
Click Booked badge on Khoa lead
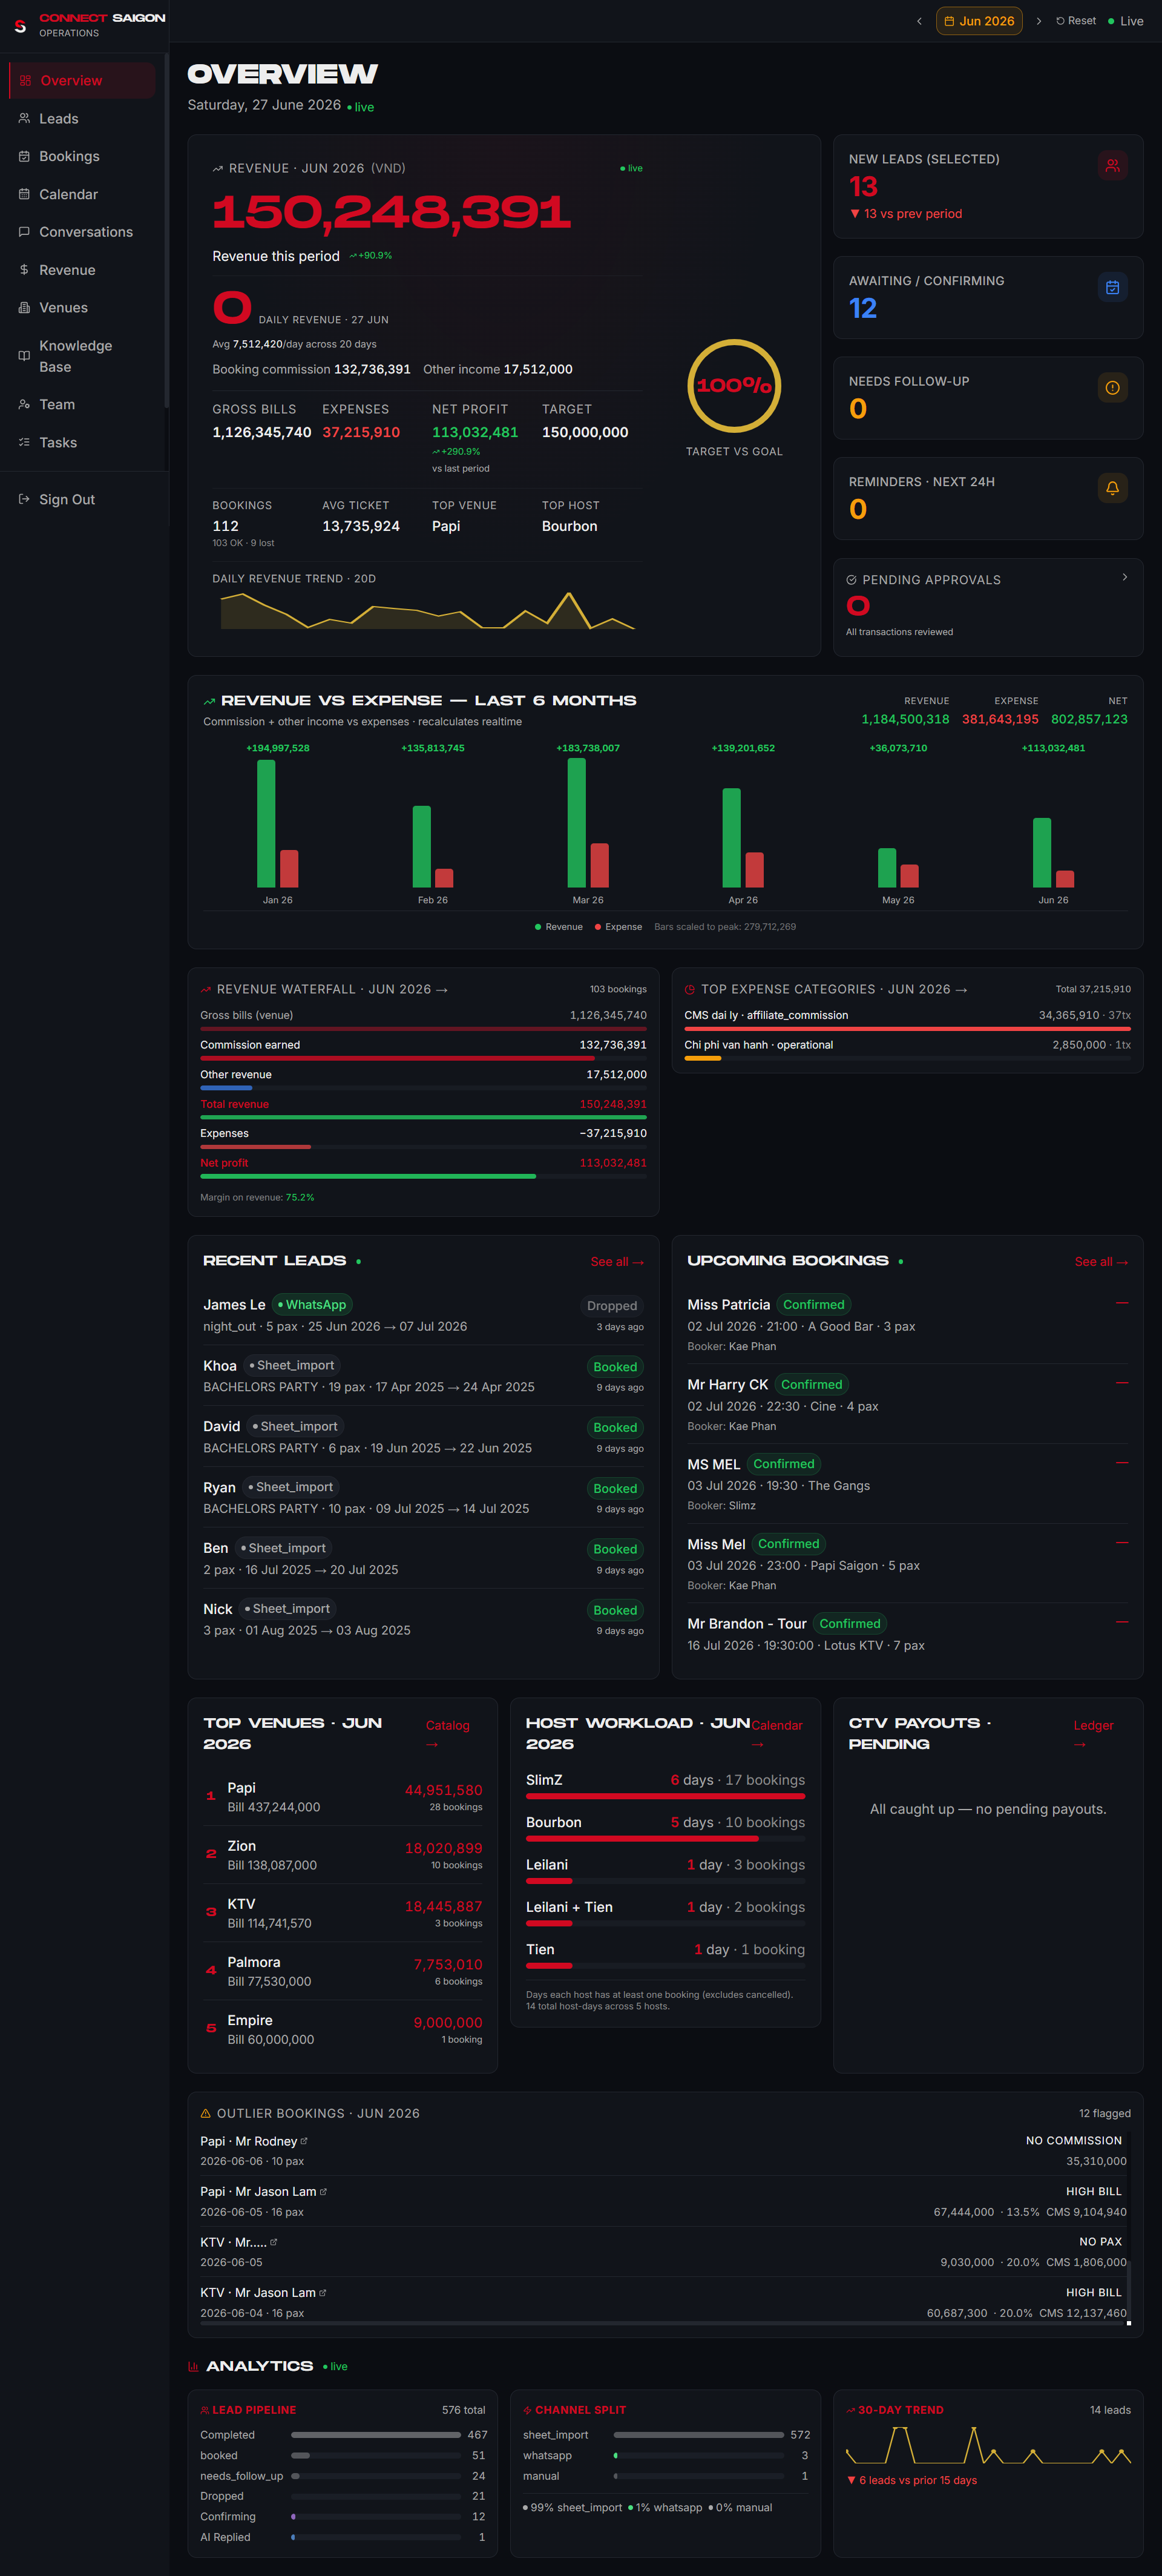pyautogui.click(x=615, y=1367)
